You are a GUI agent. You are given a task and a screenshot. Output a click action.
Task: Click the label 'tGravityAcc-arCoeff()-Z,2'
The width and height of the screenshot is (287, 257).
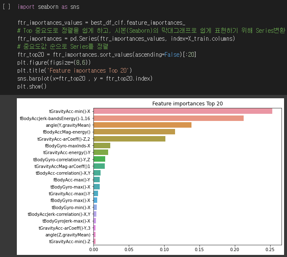pos(64,139)
